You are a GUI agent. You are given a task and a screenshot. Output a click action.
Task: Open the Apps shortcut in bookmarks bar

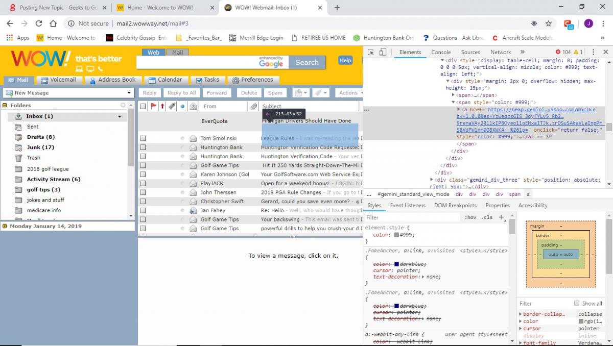[x=18, y=38]
